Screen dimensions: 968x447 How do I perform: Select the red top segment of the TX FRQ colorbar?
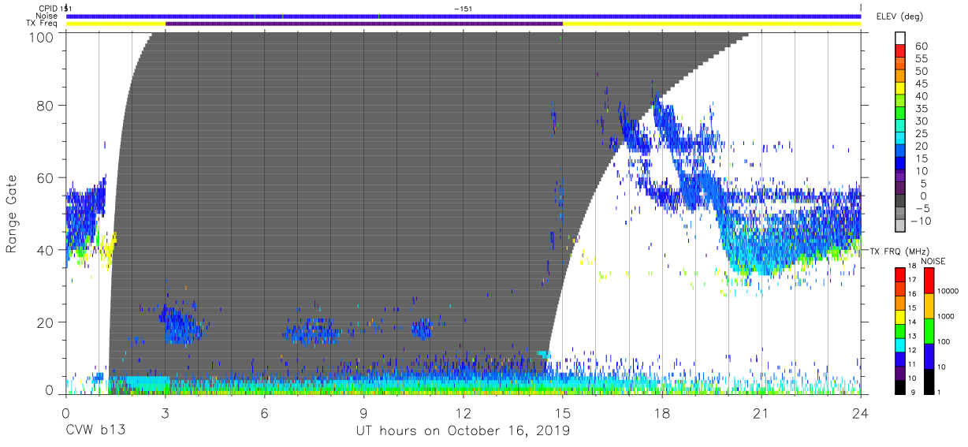[900, 274]
